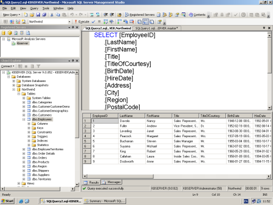Collapse the Northwind database node
Image resolution: width=273 pixels, height=205 pixels.
(x=14, y=90)
